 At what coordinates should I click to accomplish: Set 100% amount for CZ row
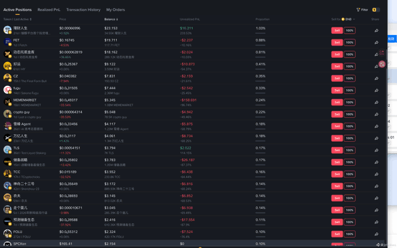(x=350, y=78)
